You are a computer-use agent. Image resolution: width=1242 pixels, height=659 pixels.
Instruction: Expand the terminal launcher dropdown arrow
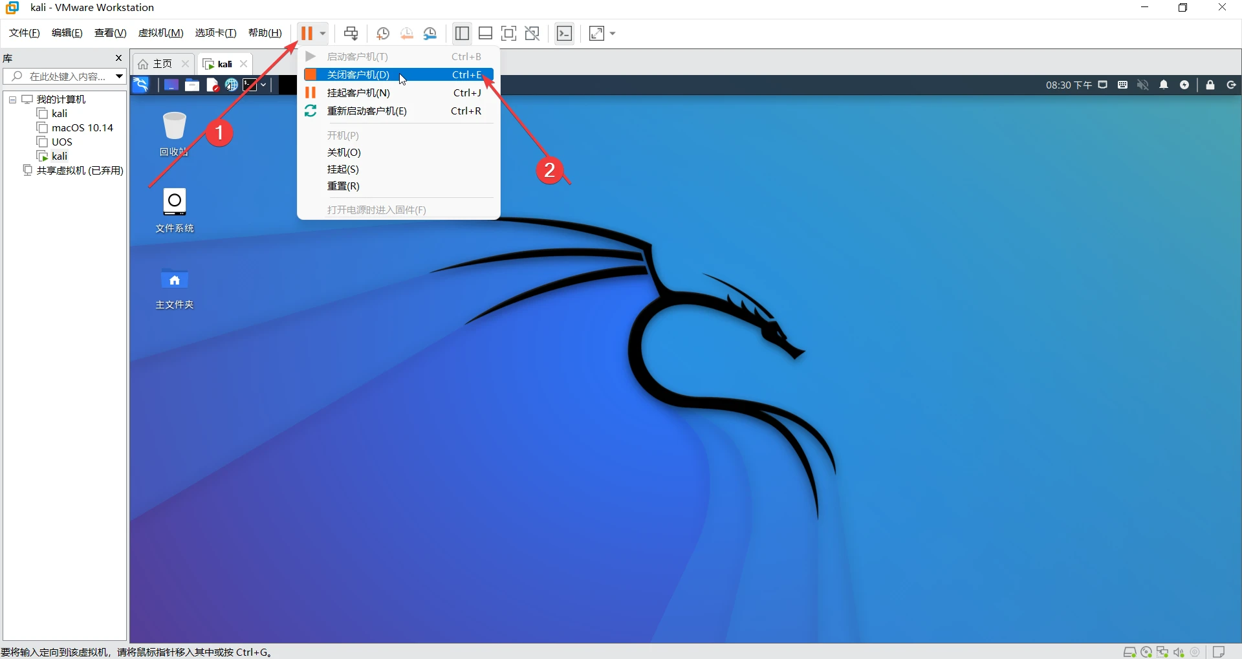[263, 85]
